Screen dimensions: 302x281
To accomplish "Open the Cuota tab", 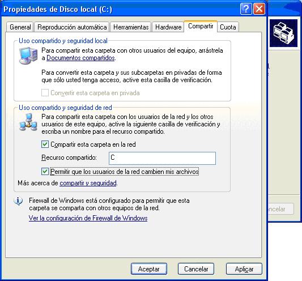I will (228, 27).
